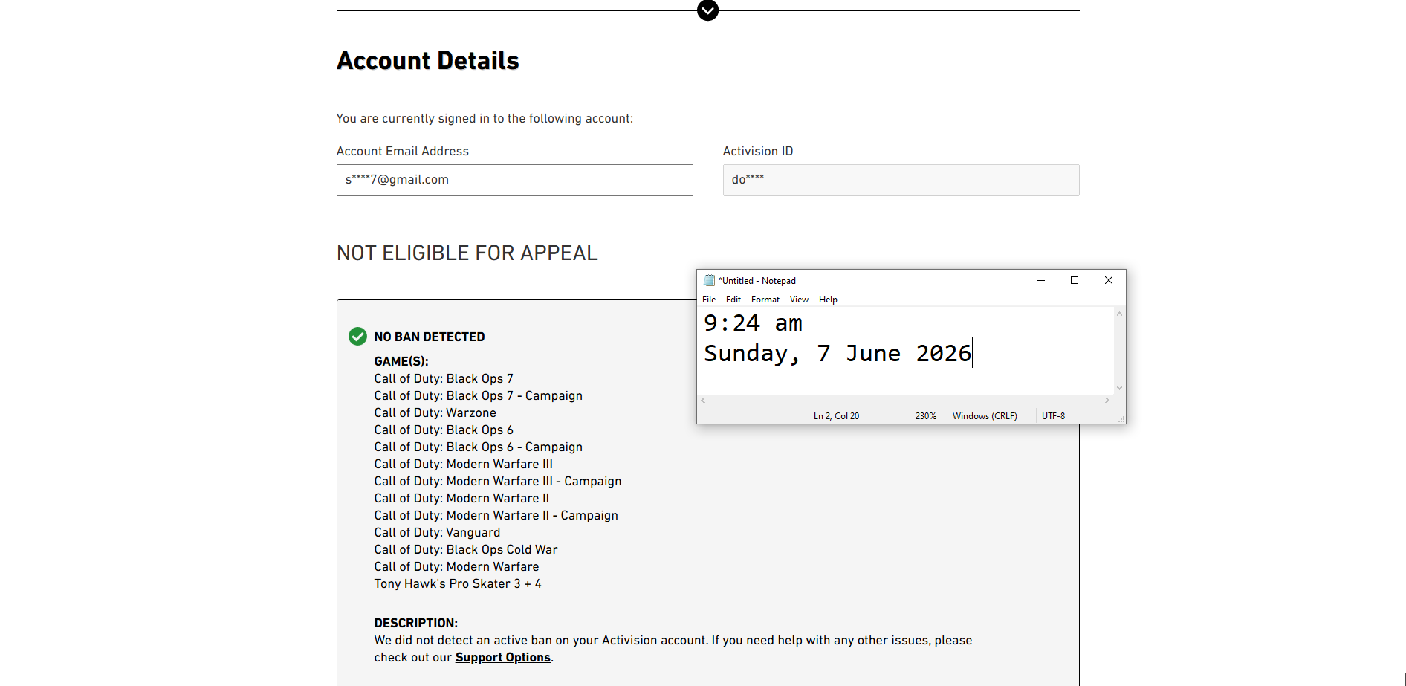This screenshot has width=1406, height=686.
Task: Open the Notepad View menu
Action: point(799,300)
